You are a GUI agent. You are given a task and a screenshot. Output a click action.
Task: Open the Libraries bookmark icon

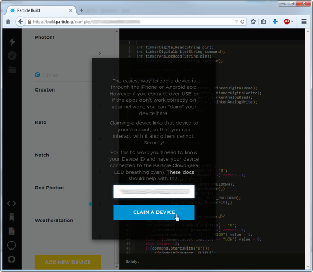[11, 217]
